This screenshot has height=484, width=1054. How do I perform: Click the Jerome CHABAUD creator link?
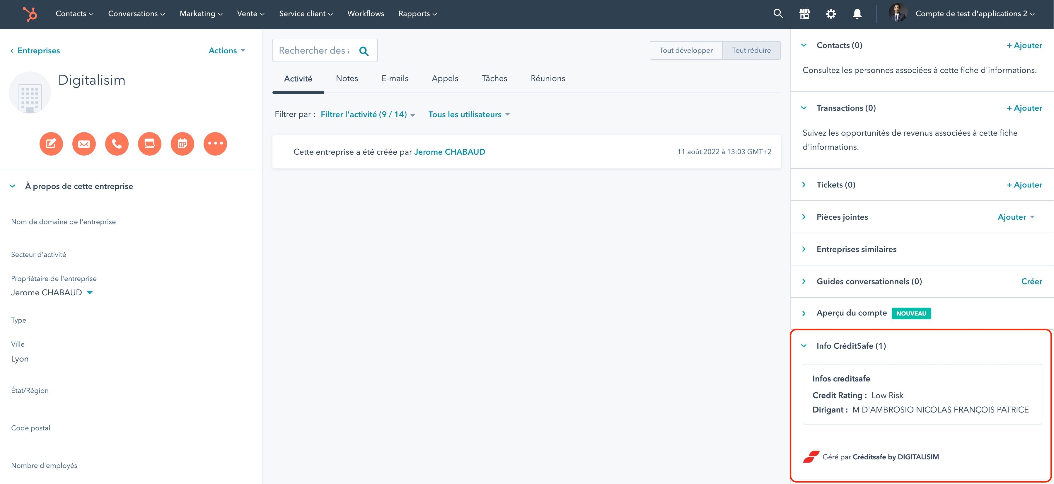point(449,152)
